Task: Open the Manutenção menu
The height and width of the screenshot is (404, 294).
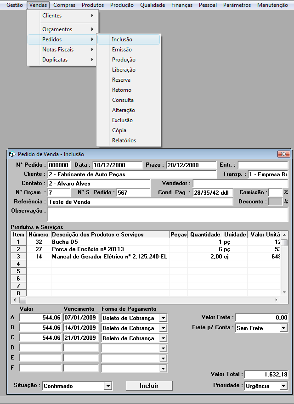Action: (272, 5)
